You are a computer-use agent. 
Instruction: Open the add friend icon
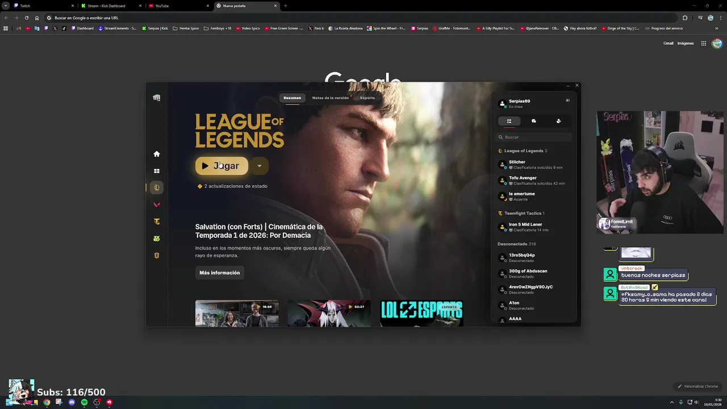pos(558,121)
